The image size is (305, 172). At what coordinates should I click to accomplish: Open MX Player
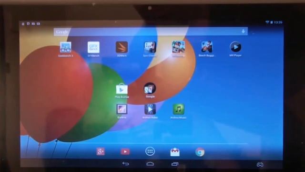(235, 47)
